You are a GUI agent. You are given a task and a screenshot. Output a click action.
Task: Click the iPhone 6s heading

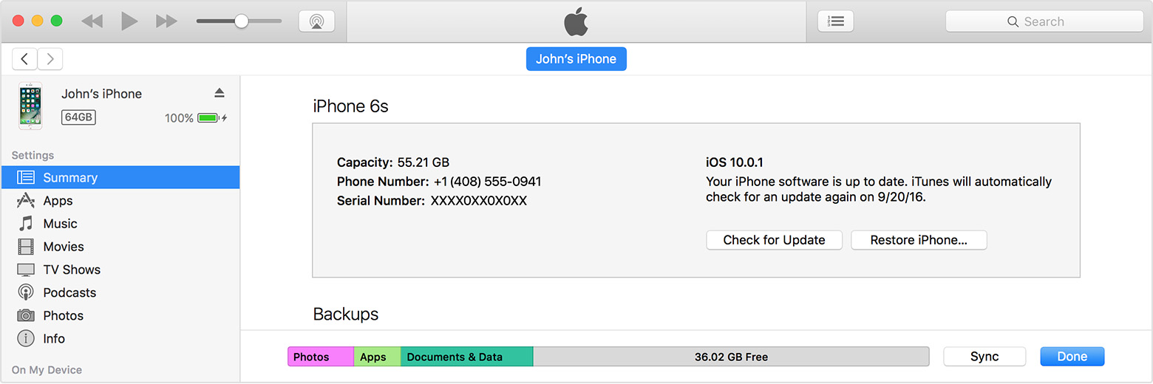click(x=350, y=106)
